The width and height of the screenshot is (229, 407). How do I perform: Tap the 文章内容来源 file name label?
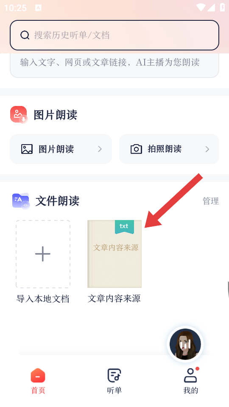click(x=114, y=298)
